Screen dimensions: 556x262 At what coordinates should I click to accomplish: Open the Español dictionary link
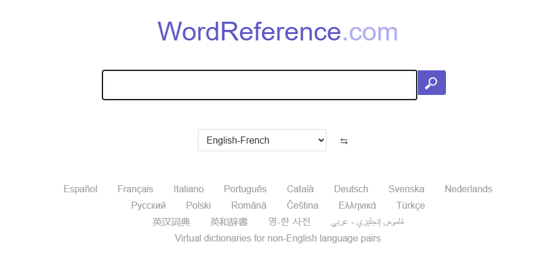tap(81, 189)
